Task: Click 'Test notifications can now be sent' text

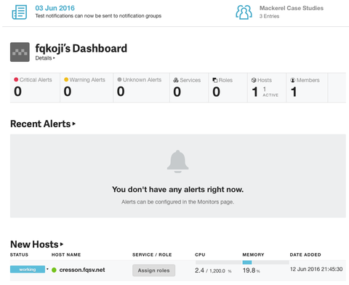Action: [98, 16]
